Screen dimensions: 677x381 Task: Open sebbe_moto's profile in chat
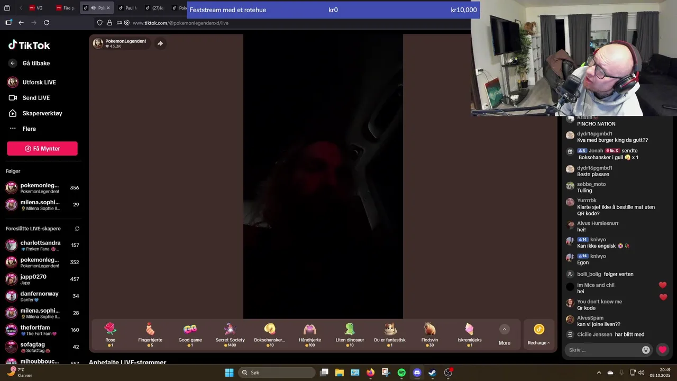[591, 184]
